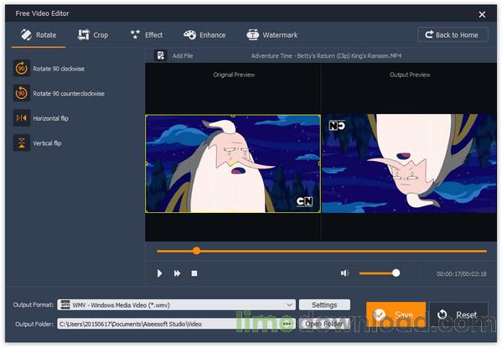Click the Back to Home arrow icon
This screenshot has width=502, height=348.
(429, 34)
